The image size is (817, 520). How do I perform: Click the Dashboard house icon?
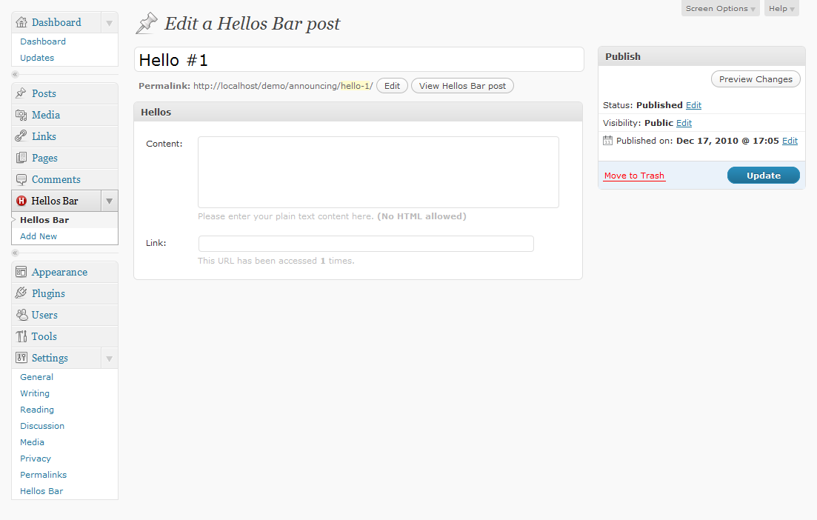(21, 22)
